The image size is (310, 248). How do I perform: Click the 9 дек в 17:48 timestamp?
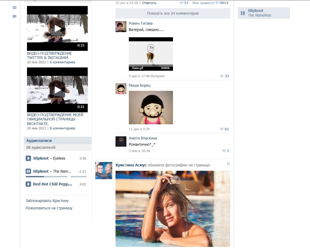point(139,76)
